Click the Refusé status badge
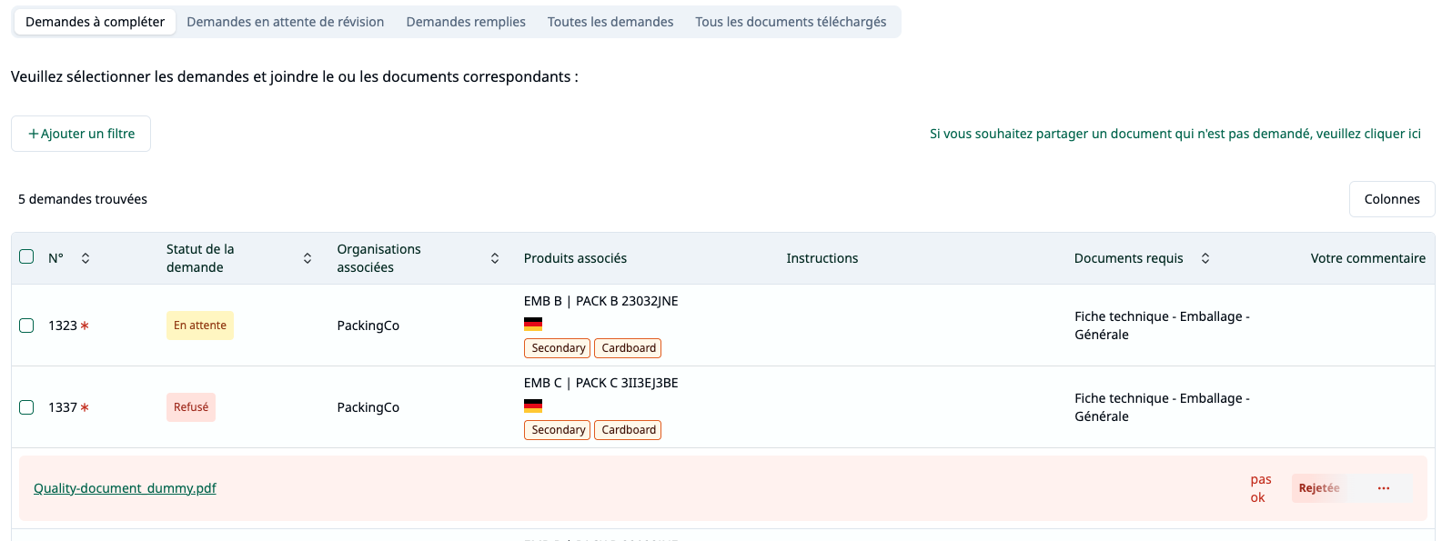 point(191,407)
